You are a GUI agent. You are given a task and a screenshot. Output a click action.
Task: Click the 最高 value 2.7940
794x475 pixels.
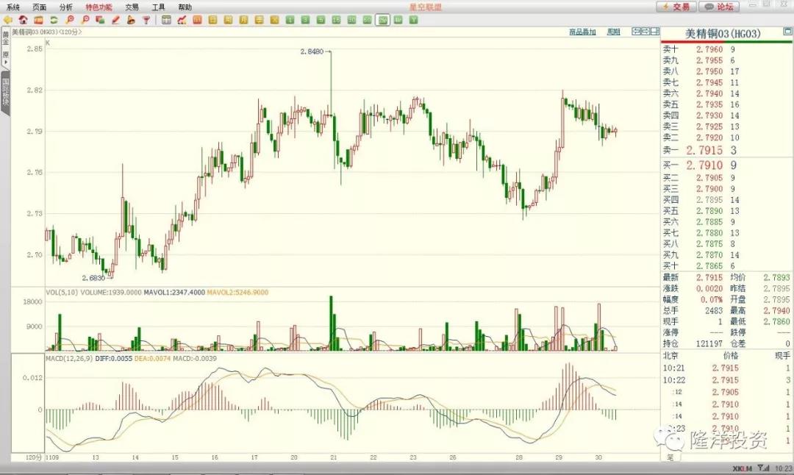[777, 310]
